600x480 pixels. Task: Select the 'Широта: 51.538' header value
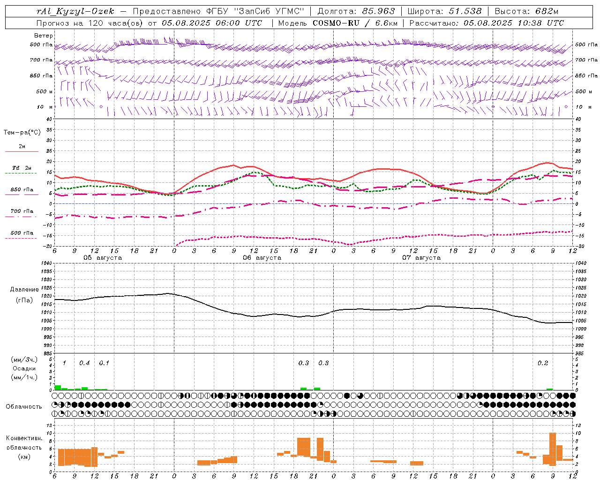click(x=445, y=12)
